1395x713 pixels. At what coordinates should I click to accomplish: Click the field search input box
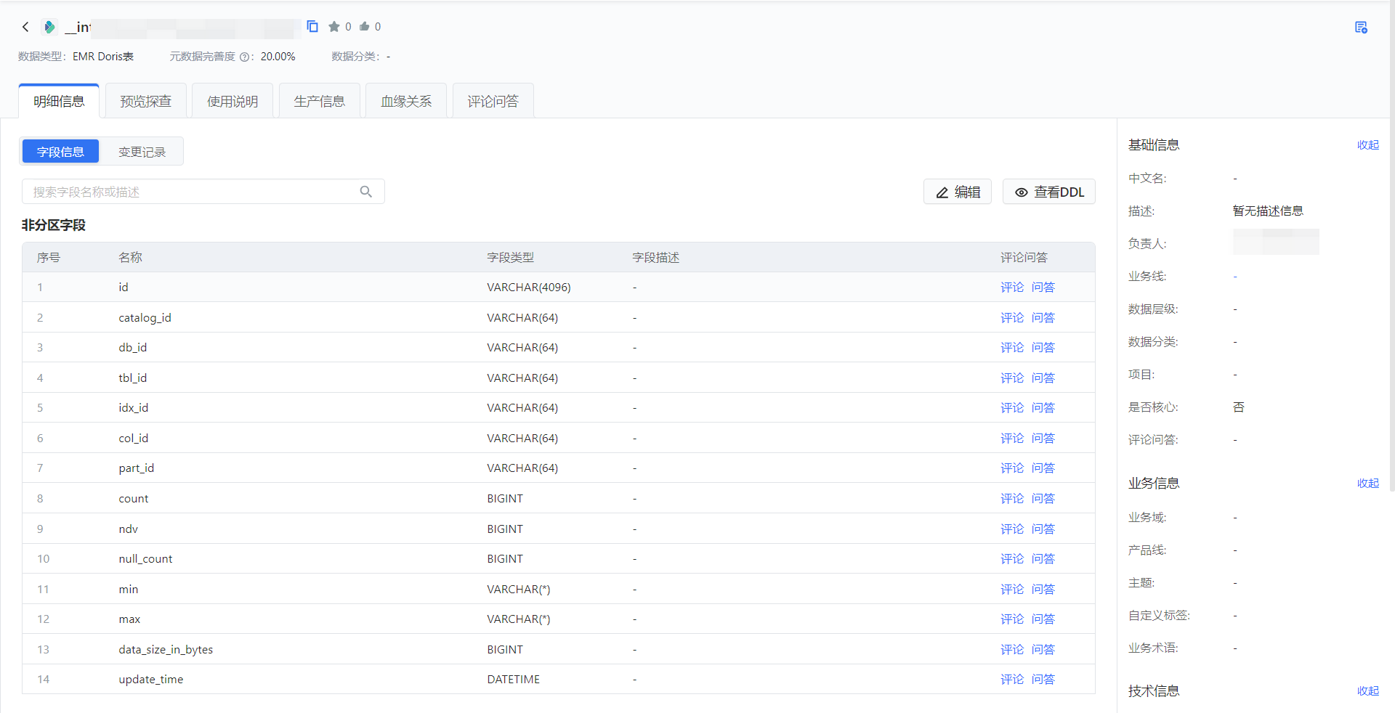tap(203, 192)
